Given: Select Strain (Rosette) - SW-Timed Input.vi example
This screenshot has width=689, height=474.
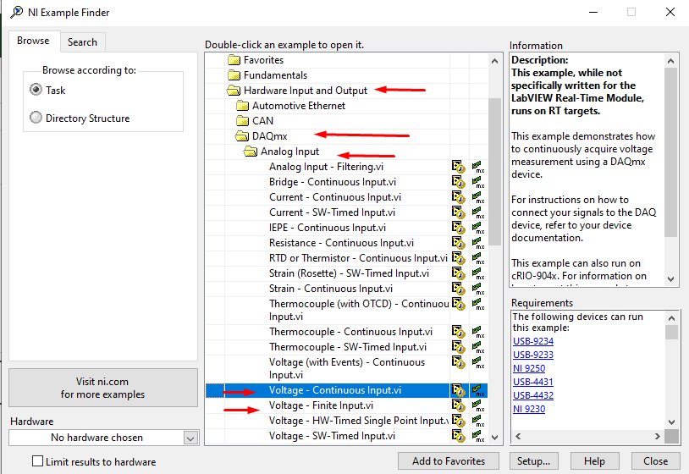Looking at the screenshot, I should (x=349, y=273).
